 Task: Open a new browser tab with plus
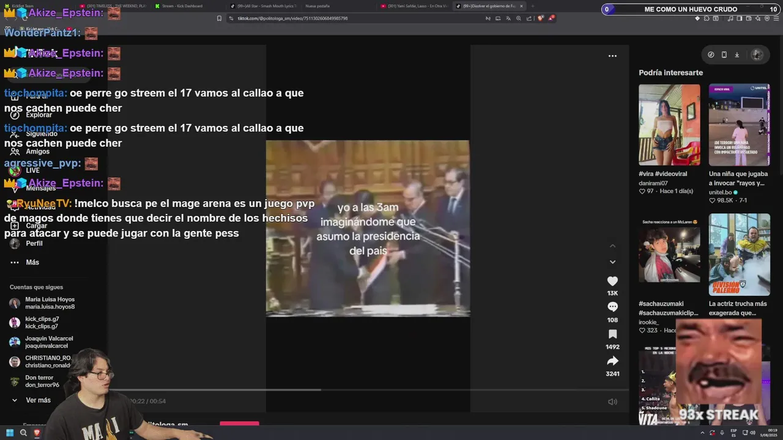[x=532, y=6]
